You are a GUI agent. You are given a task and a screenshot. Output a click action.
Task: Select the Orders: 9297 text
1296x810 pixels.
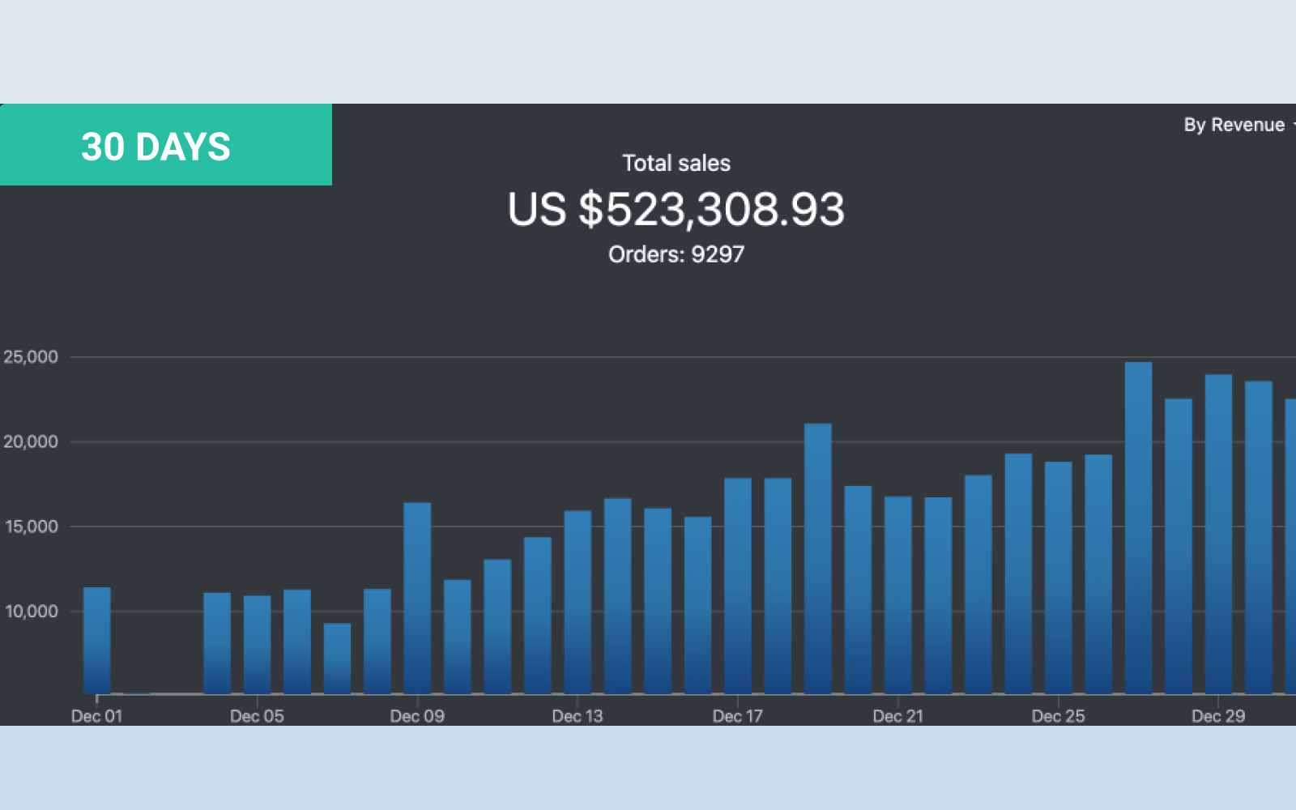(x=676, y=254)
